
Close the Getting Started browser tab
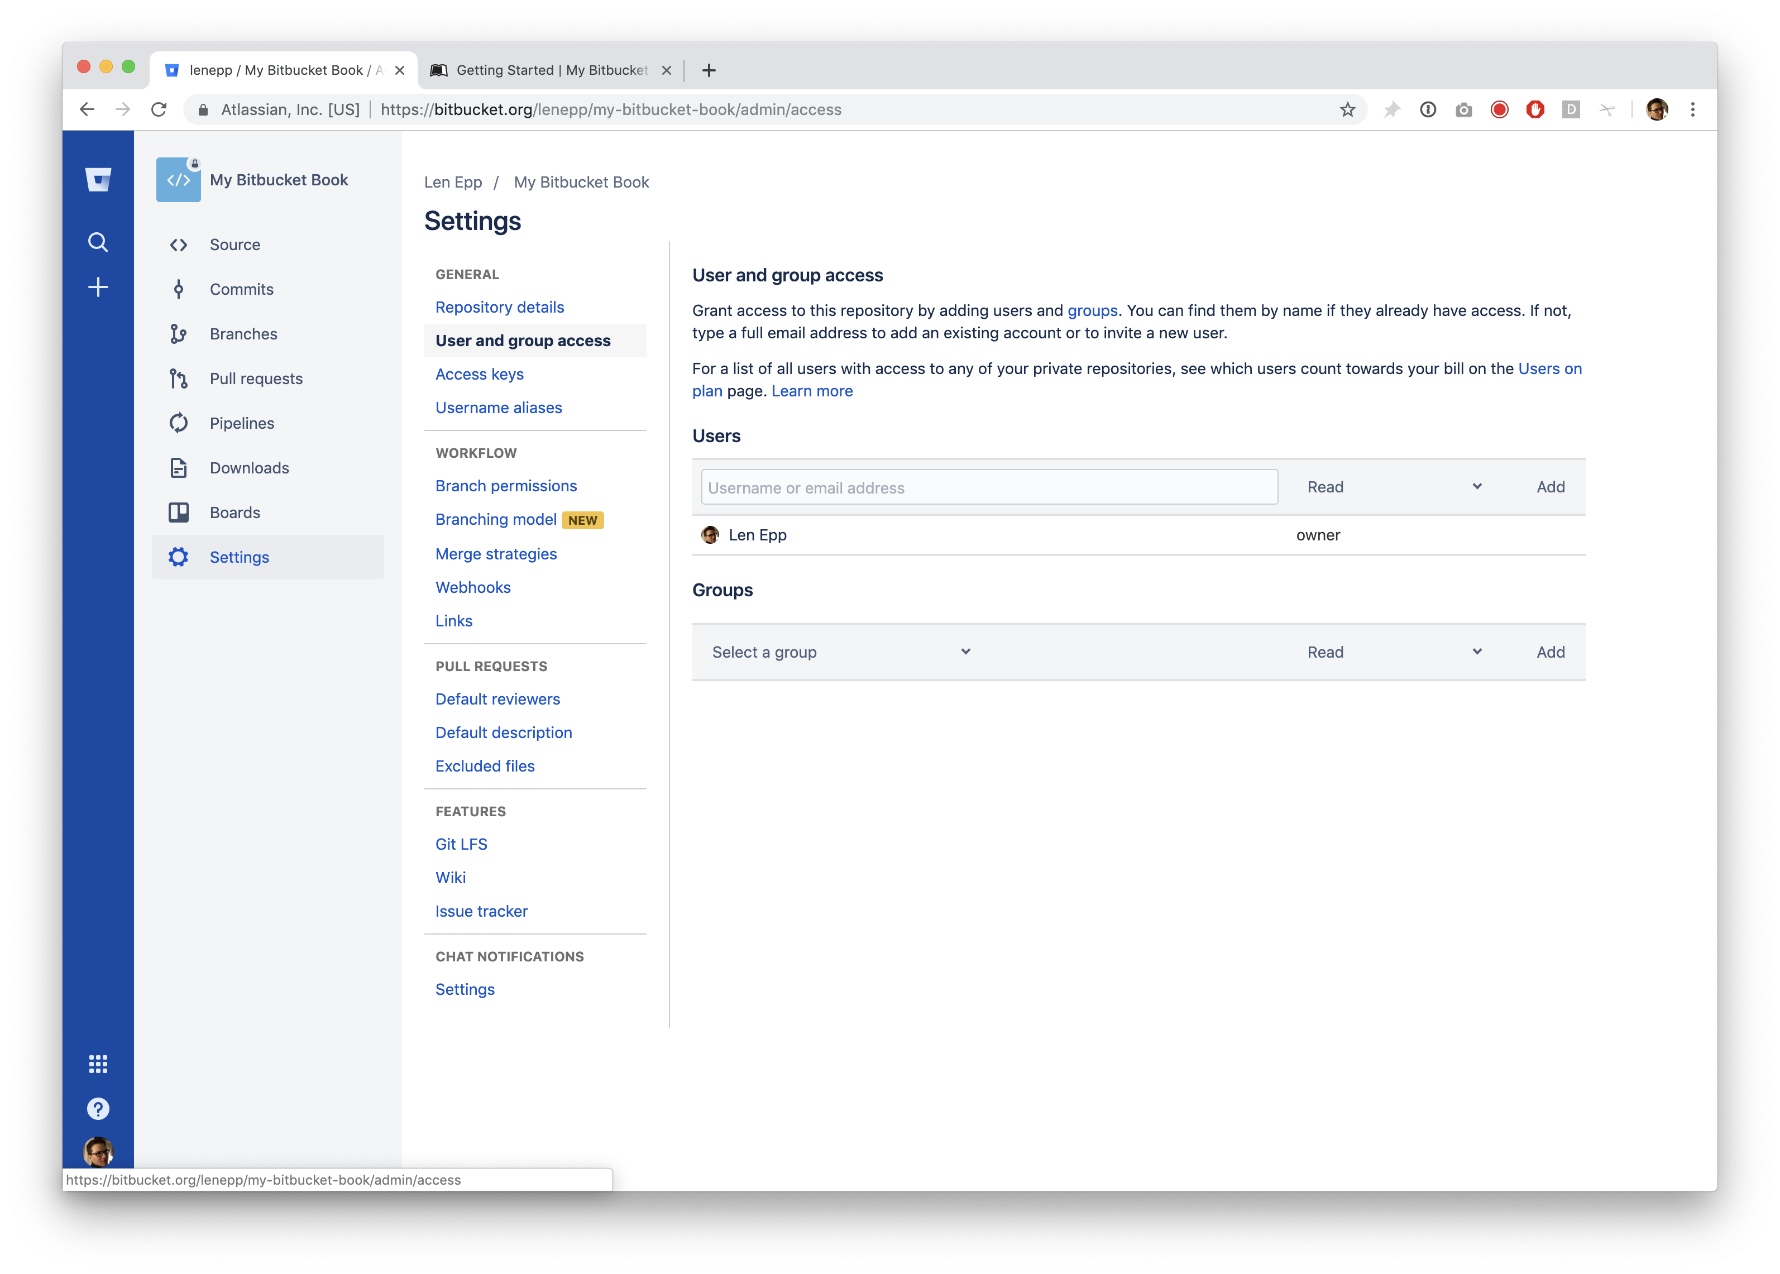pyautogui.click(x=666, y=70)
